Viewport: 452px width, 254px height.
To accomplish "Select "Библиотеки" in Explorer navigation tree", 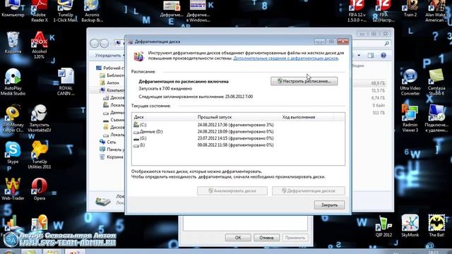I will 112,75.
